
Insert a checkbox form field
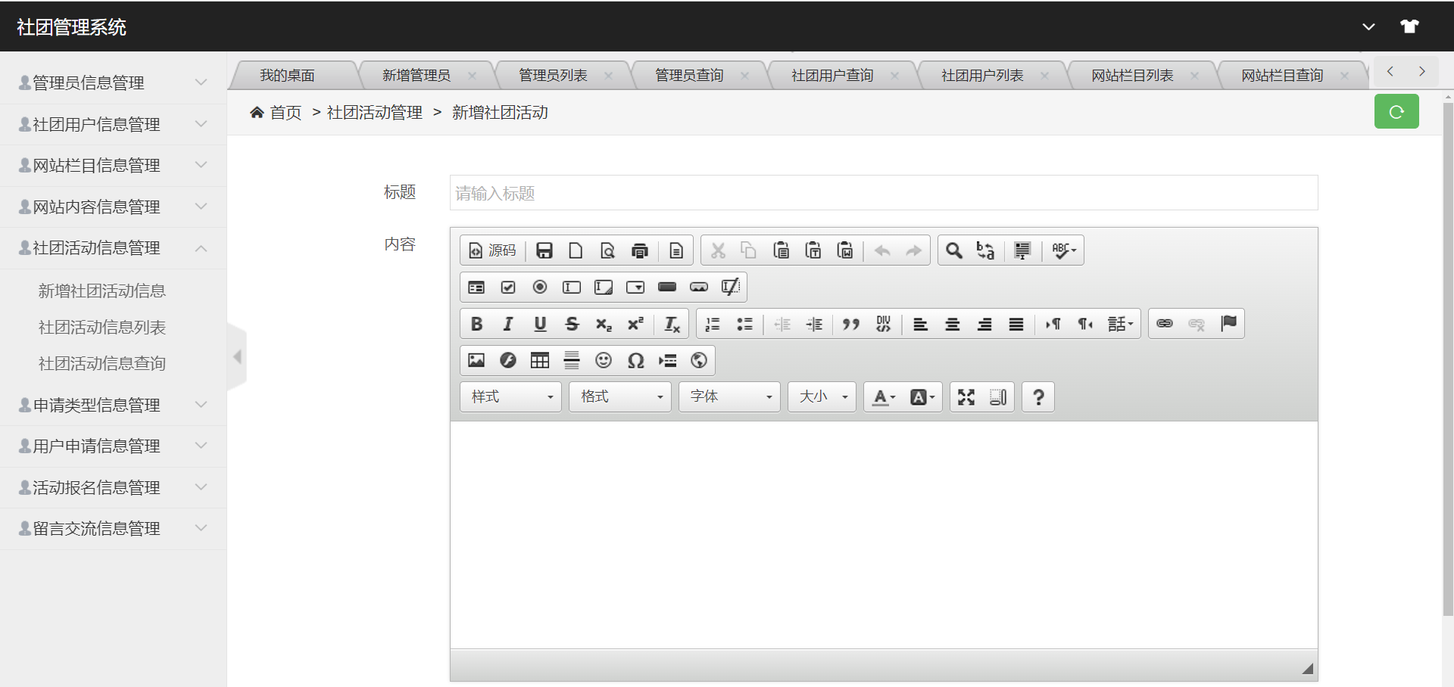(508, 288)
